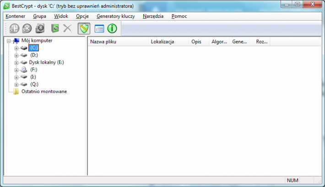Expand the (D:) drive node
This screenshot has width=325, height=187.
click(16, 55)
